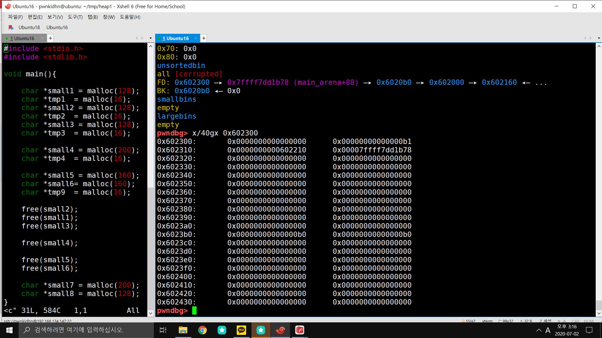
Task: Open the clock and calendar flyout
Action: tap(567, 330)
